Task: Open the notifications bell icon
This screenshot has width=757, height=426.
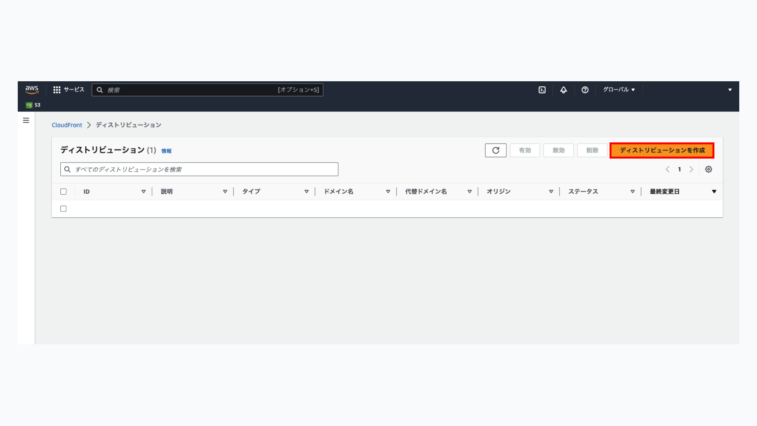Action: pyautogui.click(x=563, y=90)
